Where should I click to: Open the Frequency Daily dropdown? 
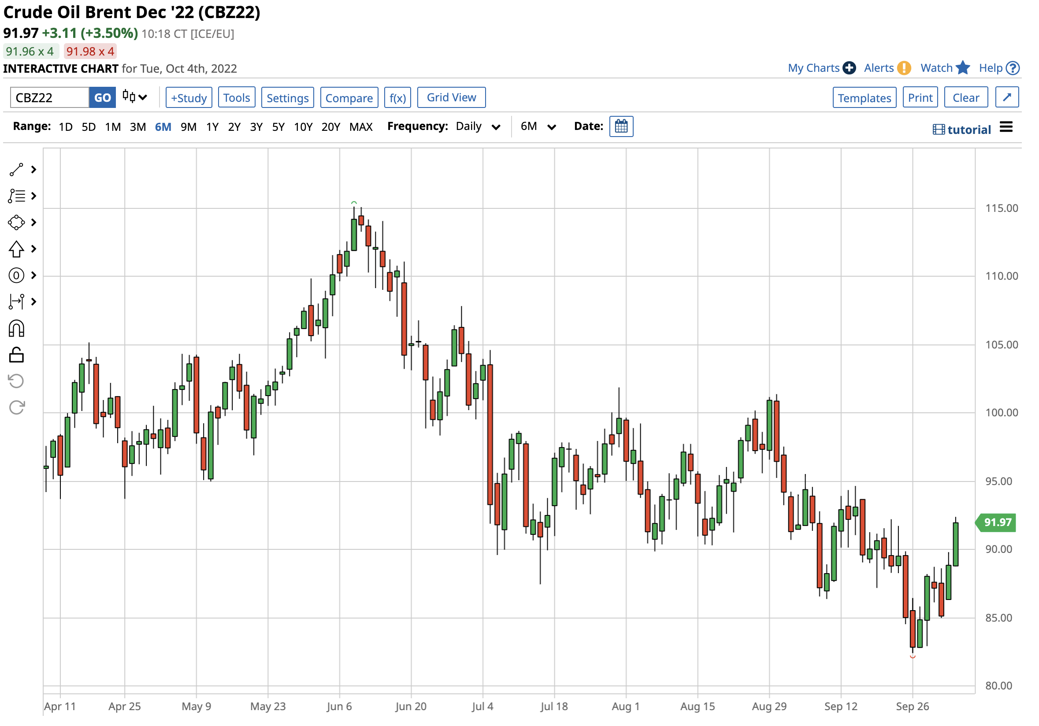[x=478, y=127]
